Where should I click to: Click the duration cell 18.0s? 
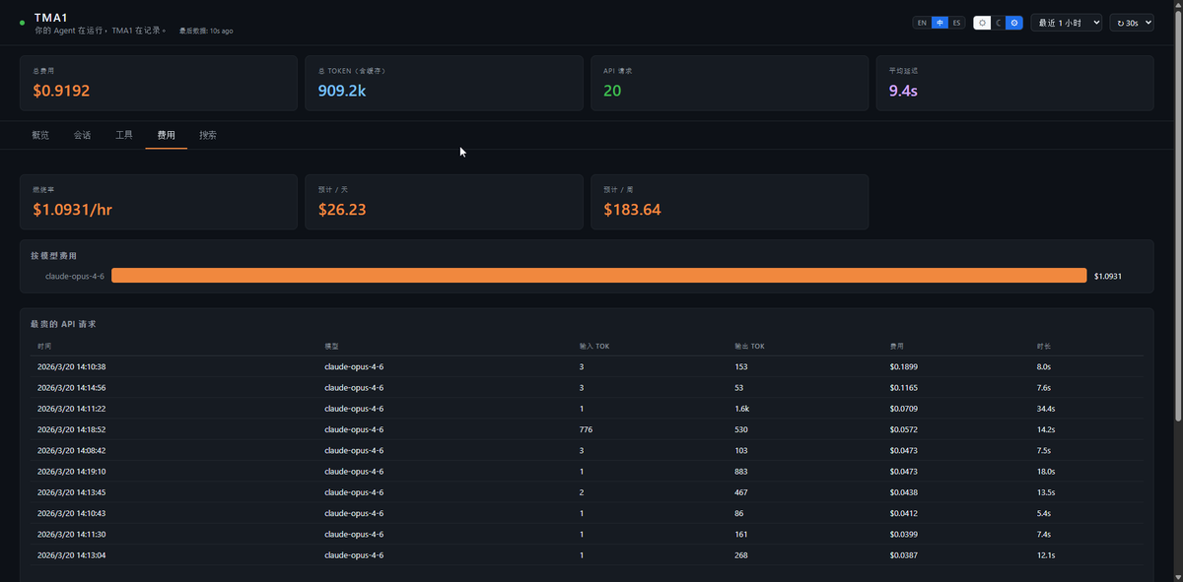point(1046,472)
